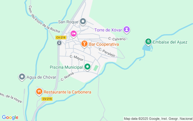Open the Embalse del Ajuez label

coord(170,42)
